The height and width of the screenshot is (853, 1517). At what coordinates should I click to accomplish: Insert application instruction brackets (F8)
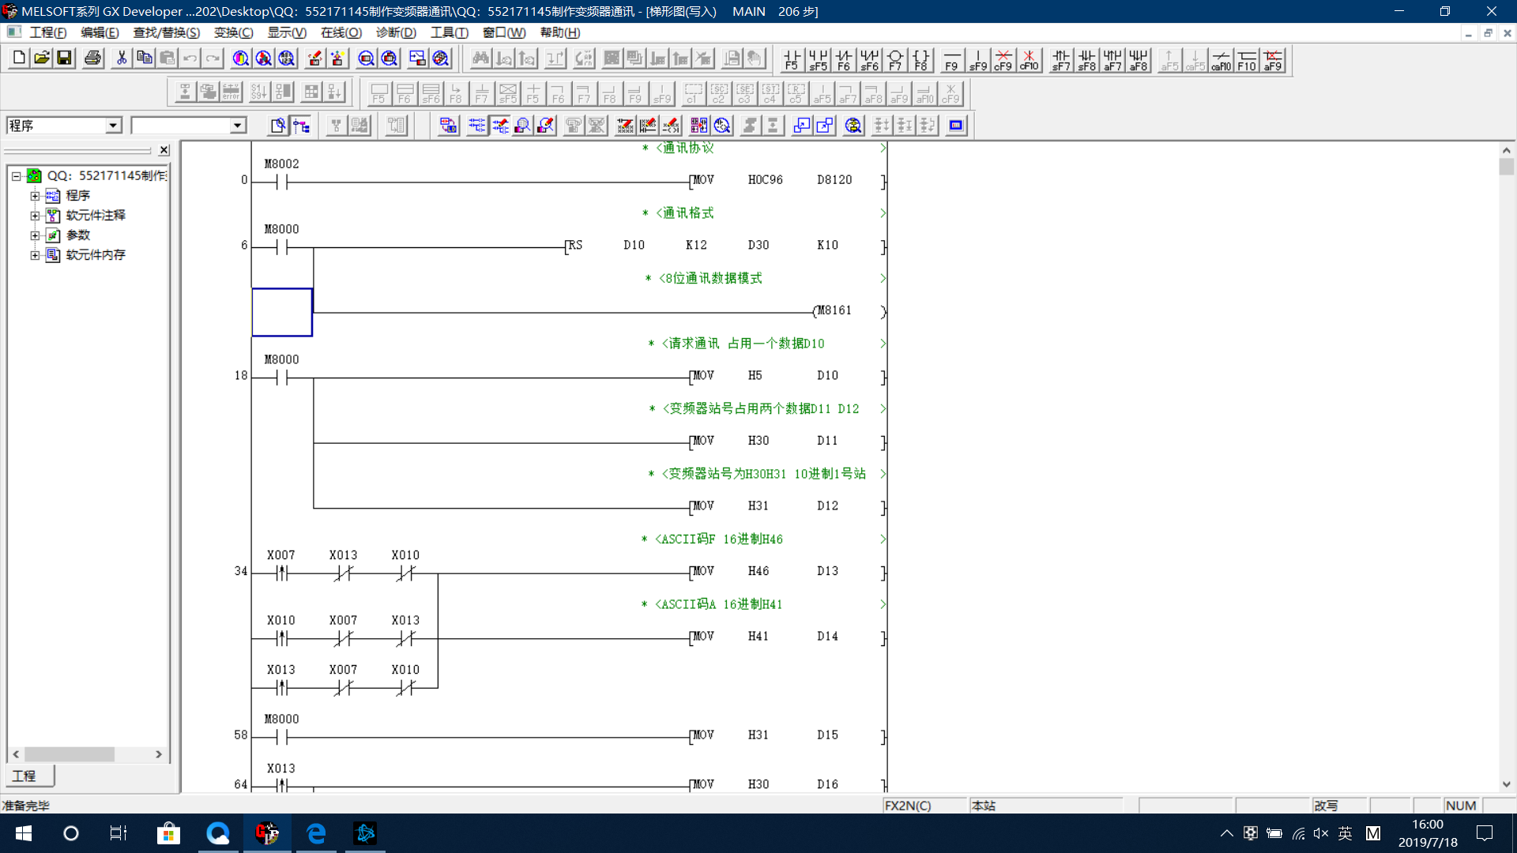pyautogui.click(x=920, y=60)
